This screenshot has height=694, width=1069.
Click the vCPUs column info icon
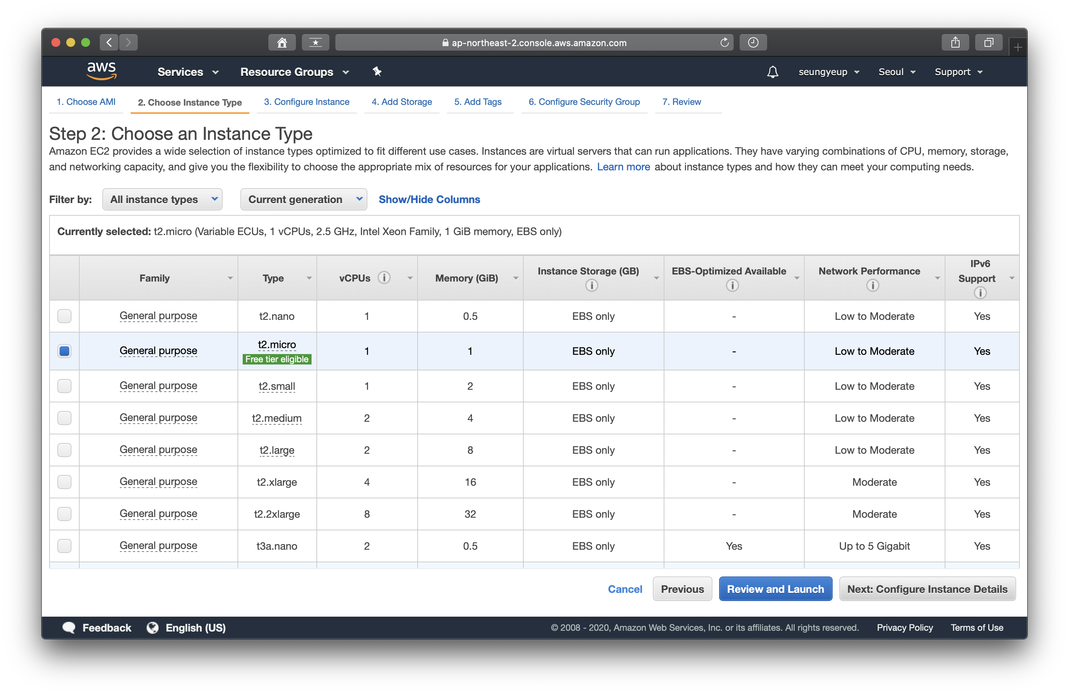[384, 278]
